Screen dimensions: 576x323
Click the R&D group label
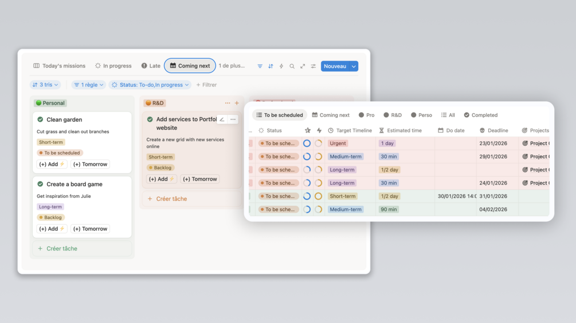[155, 103]
